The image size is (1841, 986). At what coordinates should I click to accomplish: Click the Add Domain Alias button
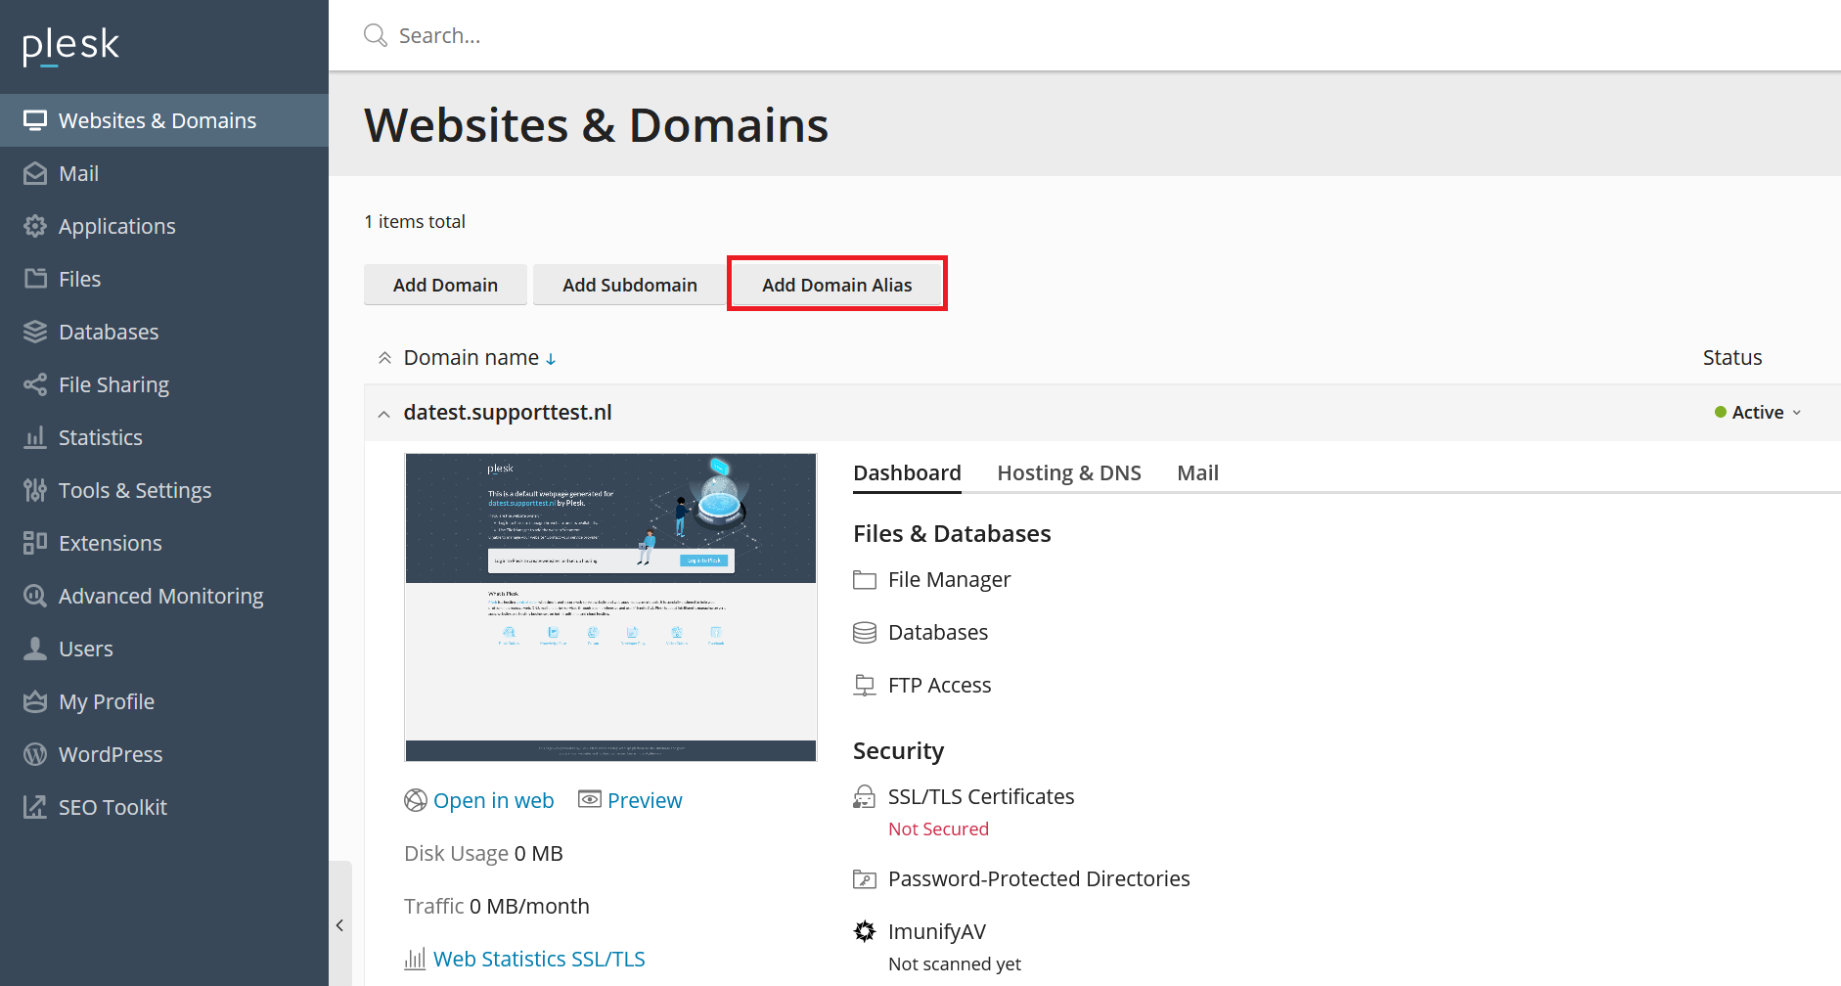coord(837,285)
